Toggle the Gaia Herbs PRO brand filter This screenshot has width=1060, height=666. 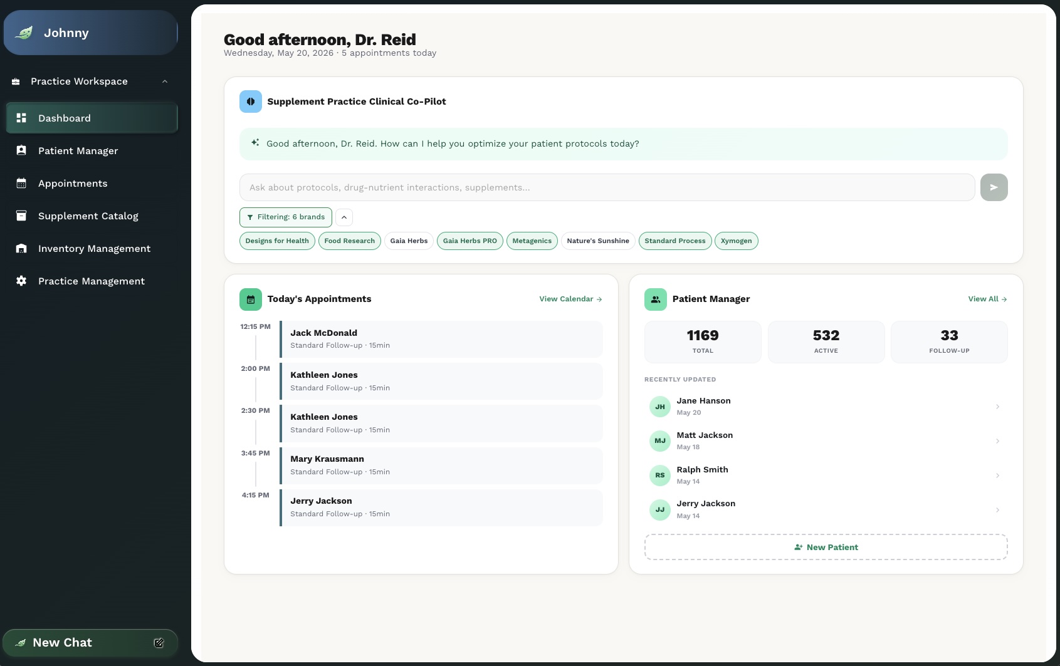point(470,241)
